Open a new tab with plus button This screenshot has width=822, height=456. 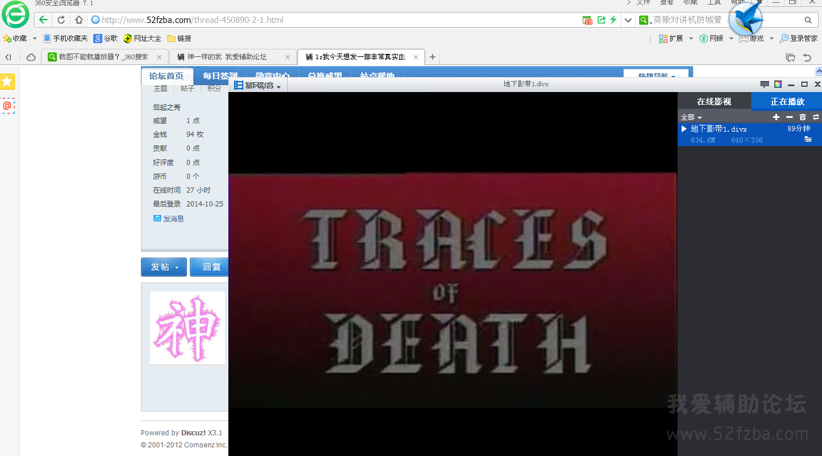[x=433, y=57]
